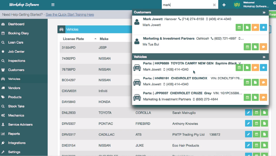Click star icon for customer Mark Jowett
The width and height of the screenshot is (276, 156).
click(263, 28)
